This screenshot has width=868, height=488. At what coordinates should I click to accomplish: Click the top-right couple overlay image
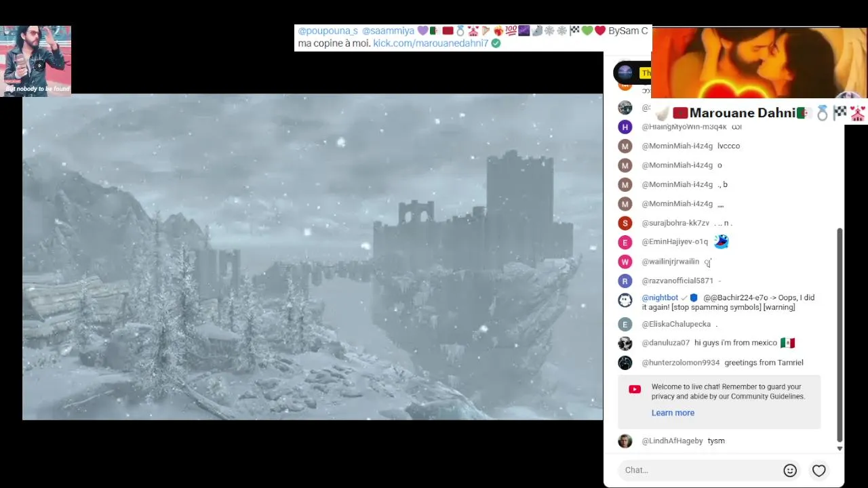[759, 63]
